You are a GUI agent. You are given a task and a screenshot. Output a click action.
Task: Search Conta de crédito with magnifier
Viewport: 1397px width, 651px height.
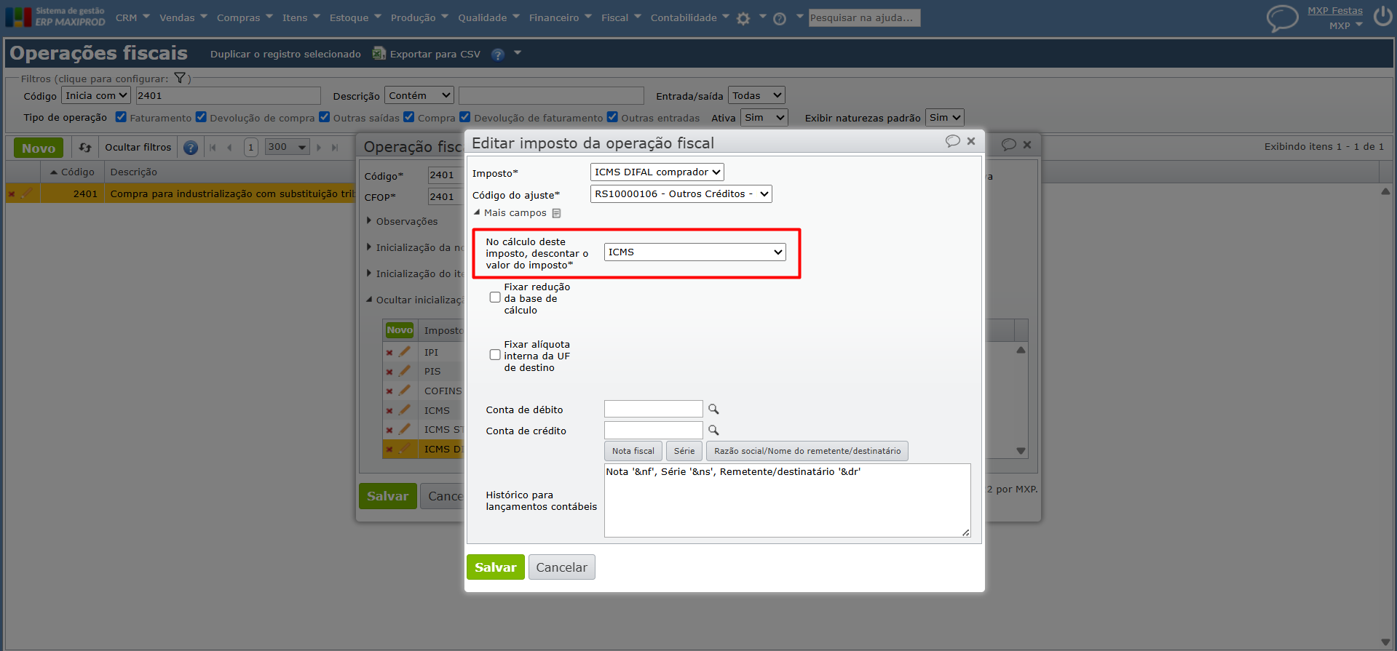coord(713,430)
